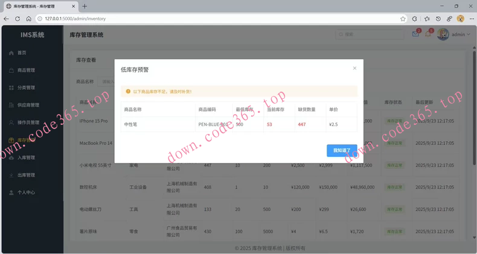This screenshot has width=477, height=254.
Task: Open browser extensions icon
Action: (x=414, y=19)
